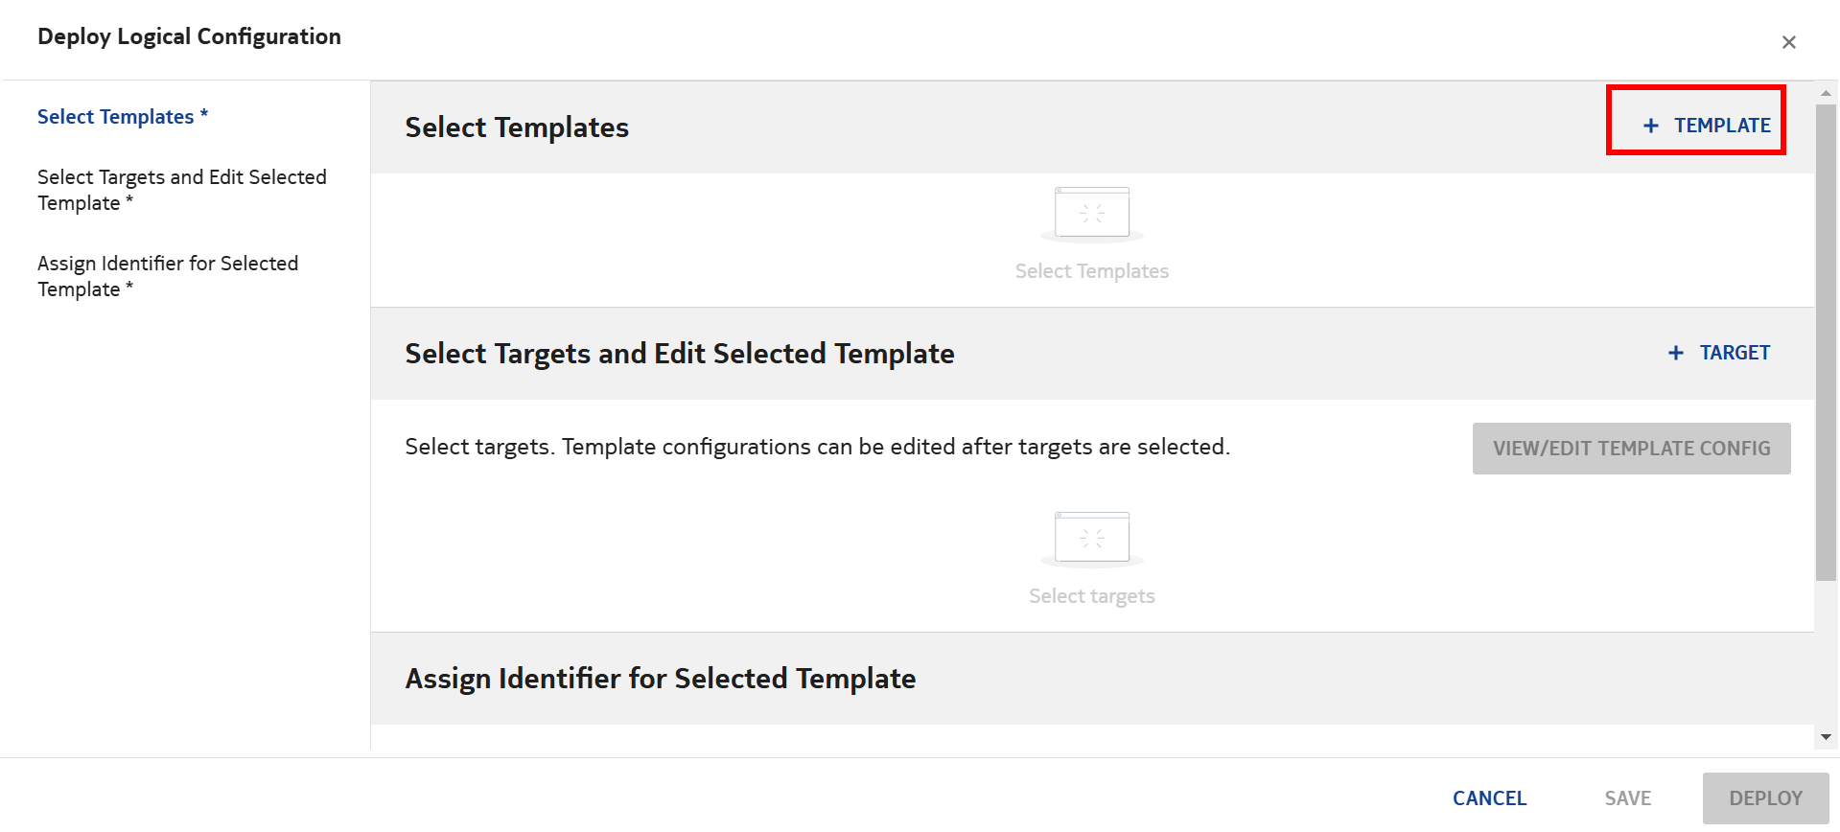
Task: Close the Deploy Logical Configuration dialog
Action: click(x=1788, y=42)
